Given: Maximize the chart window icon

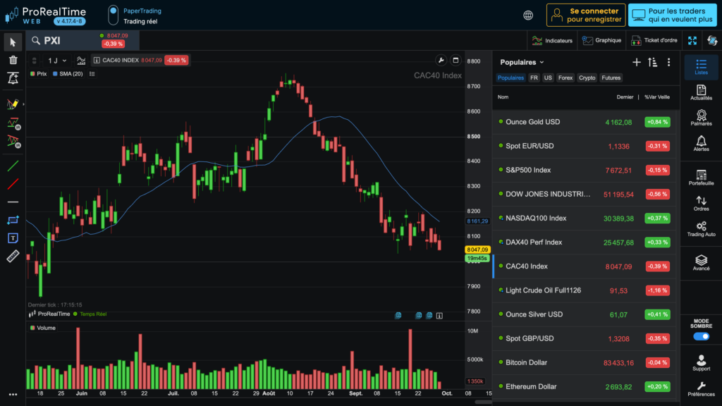Looking at the screenshot, I should click(x=455, y=61).
